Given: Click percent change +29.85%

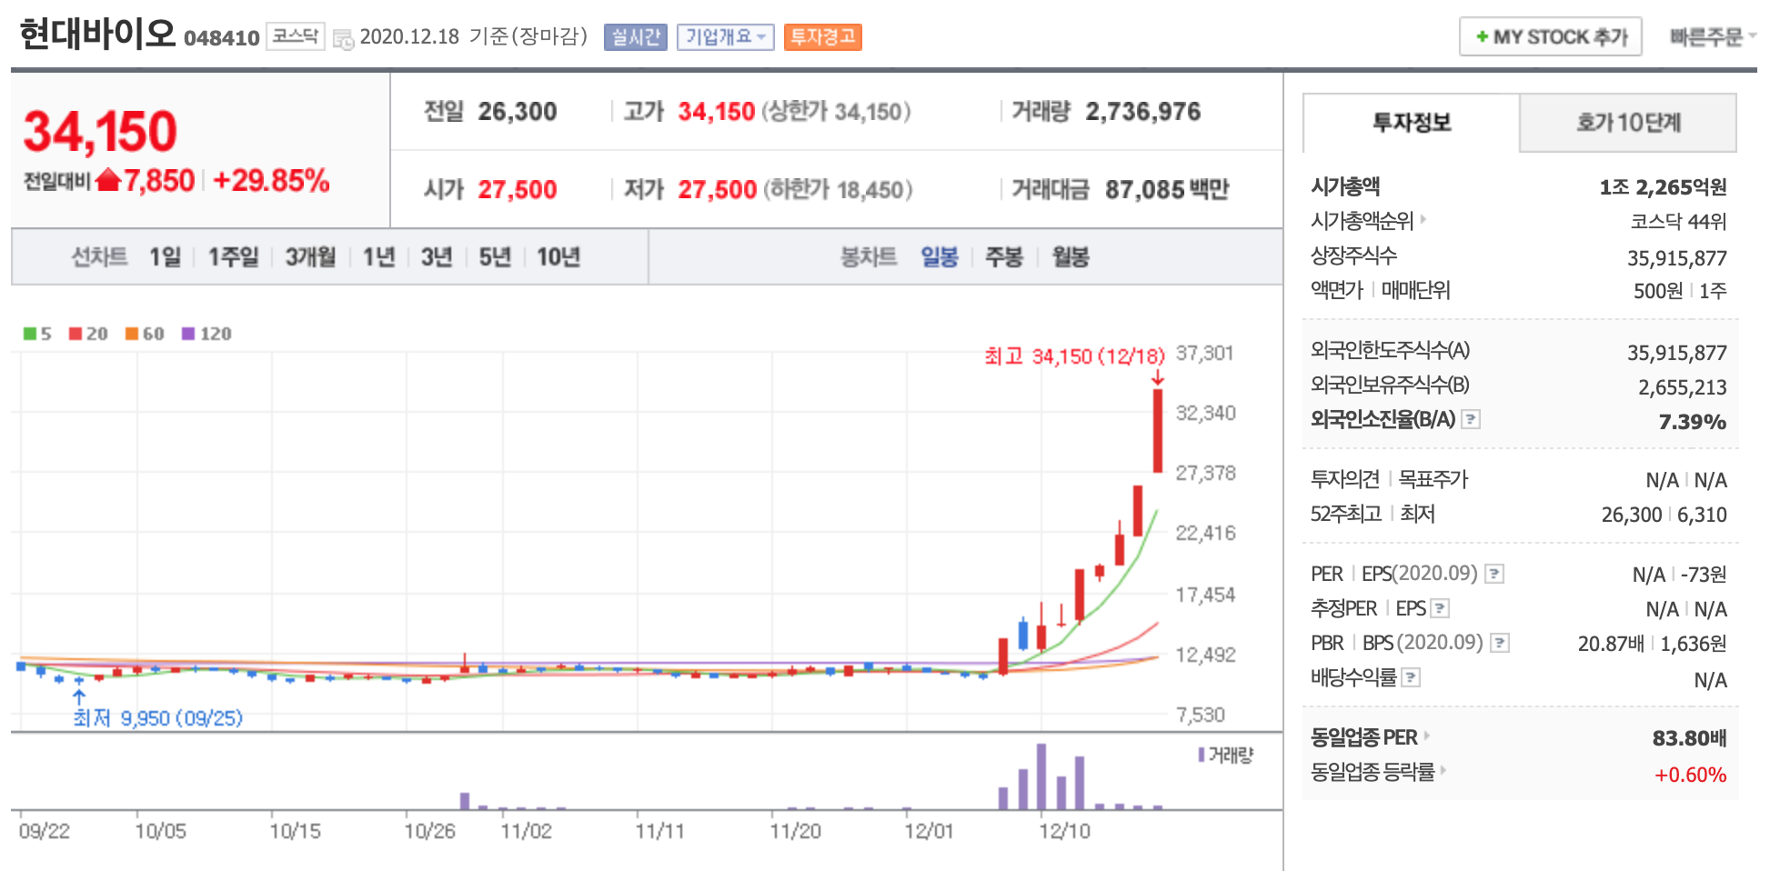Looking at the screenshot, I should click(271, 180).
